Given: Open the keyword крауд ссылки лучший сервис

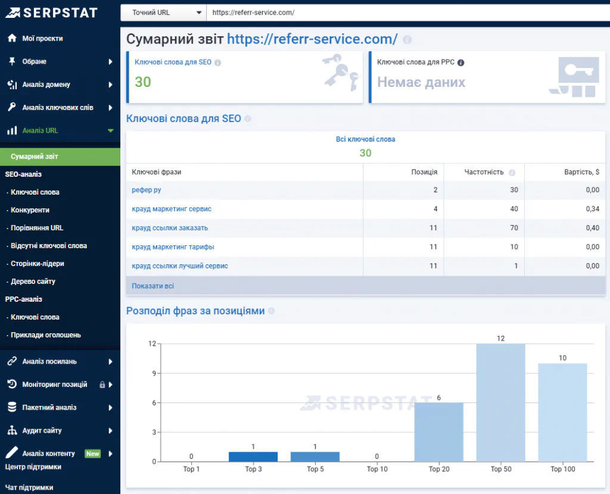Looking at the screenshot, I should click(x=180, y=266).
